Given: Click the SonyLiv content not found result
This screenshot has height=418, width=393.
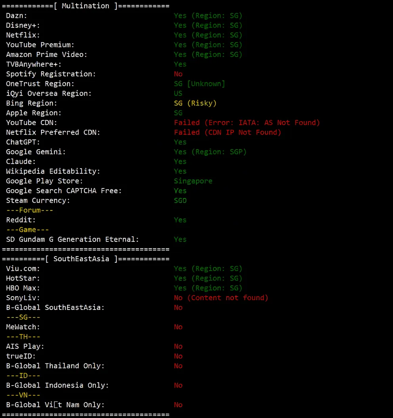Looking at the screenshot, I should (x=221, y=298).
